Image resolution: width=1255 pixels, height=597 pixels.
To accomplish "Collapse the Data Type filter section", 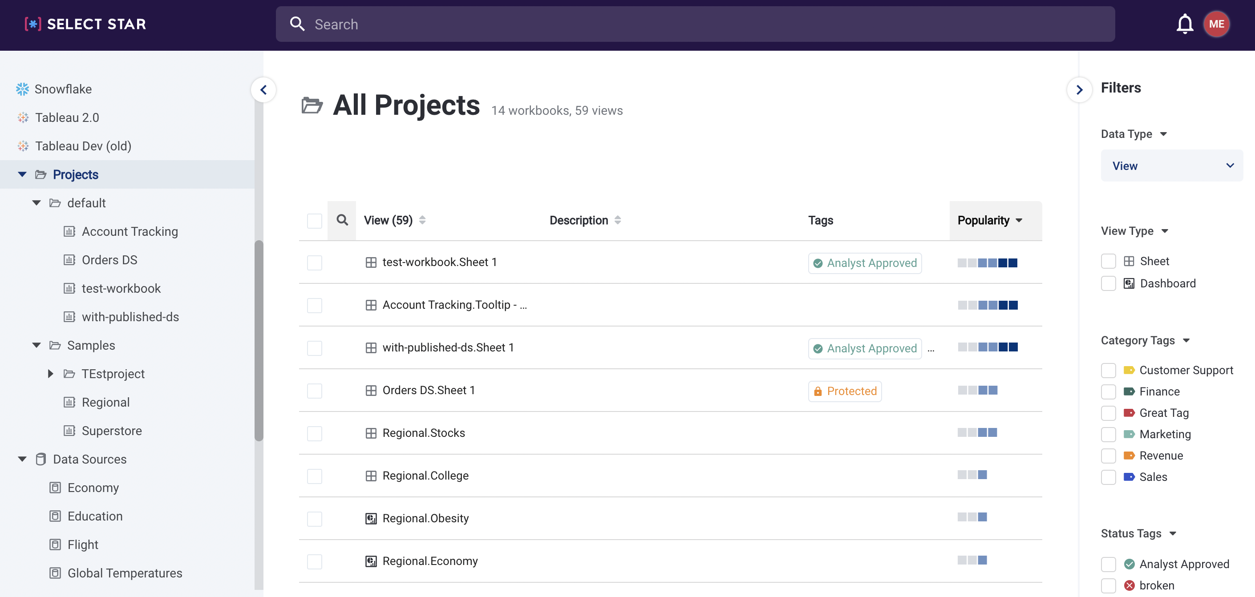I will coord(1163,134).
